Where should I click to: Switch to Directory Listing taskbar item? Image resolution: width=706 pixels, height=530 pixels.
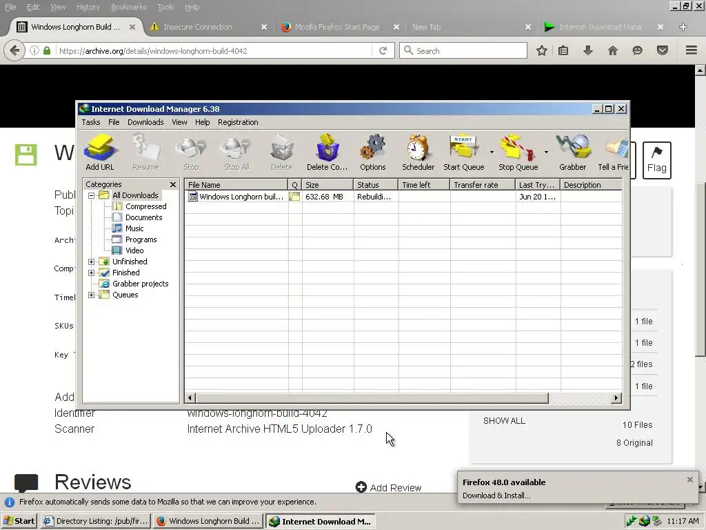(x=96, y=521)
